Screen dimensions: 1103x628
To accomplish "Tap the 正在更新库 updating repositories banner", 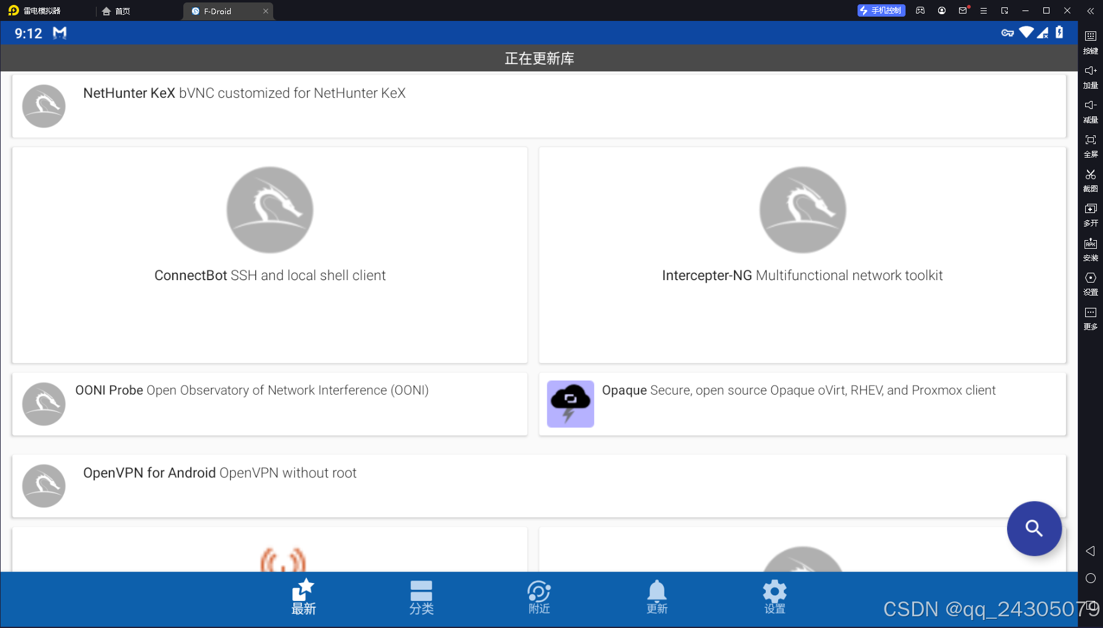I will pos(539,58).
